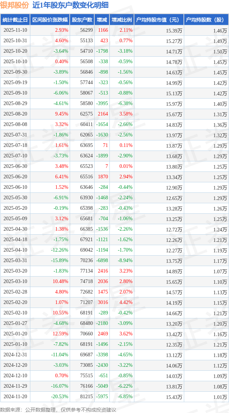The height and width of the screenshot is (413, 229).
Task: Select the -6898 decrease value cell
Action: coord(102,261)
